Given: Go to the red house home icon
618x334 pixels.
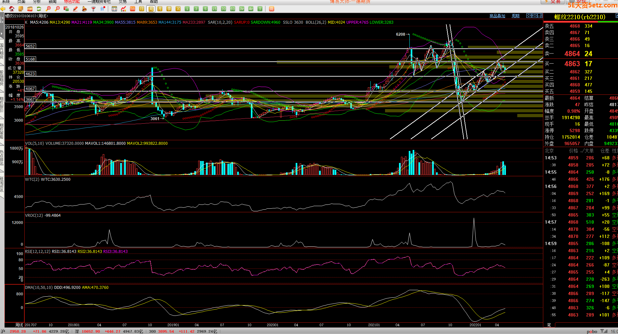Looking at the screenshot, I should pyautogui.click(x=12, y=9).
